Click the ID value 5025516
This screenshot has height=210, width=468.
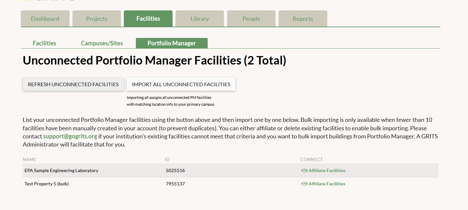(175, 170)
